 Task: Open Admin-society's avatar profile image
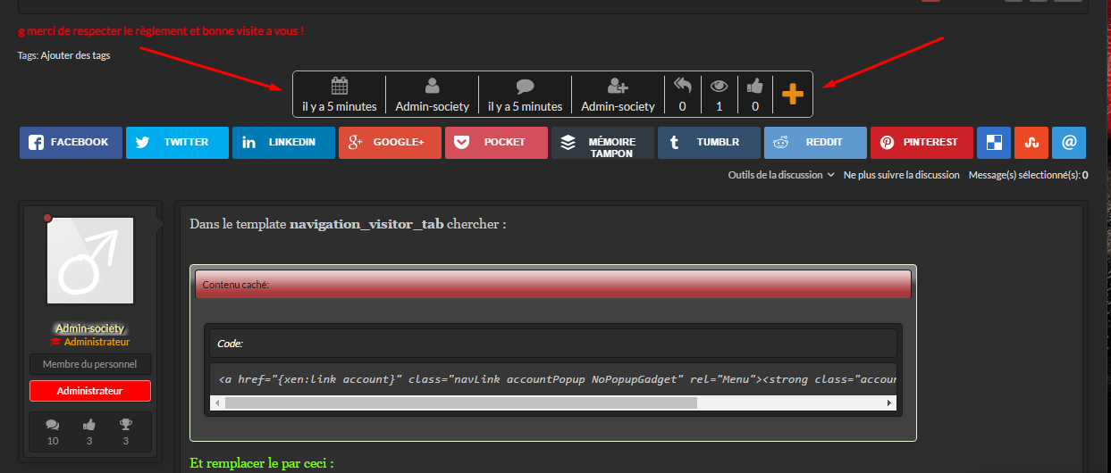click(90, 261)
